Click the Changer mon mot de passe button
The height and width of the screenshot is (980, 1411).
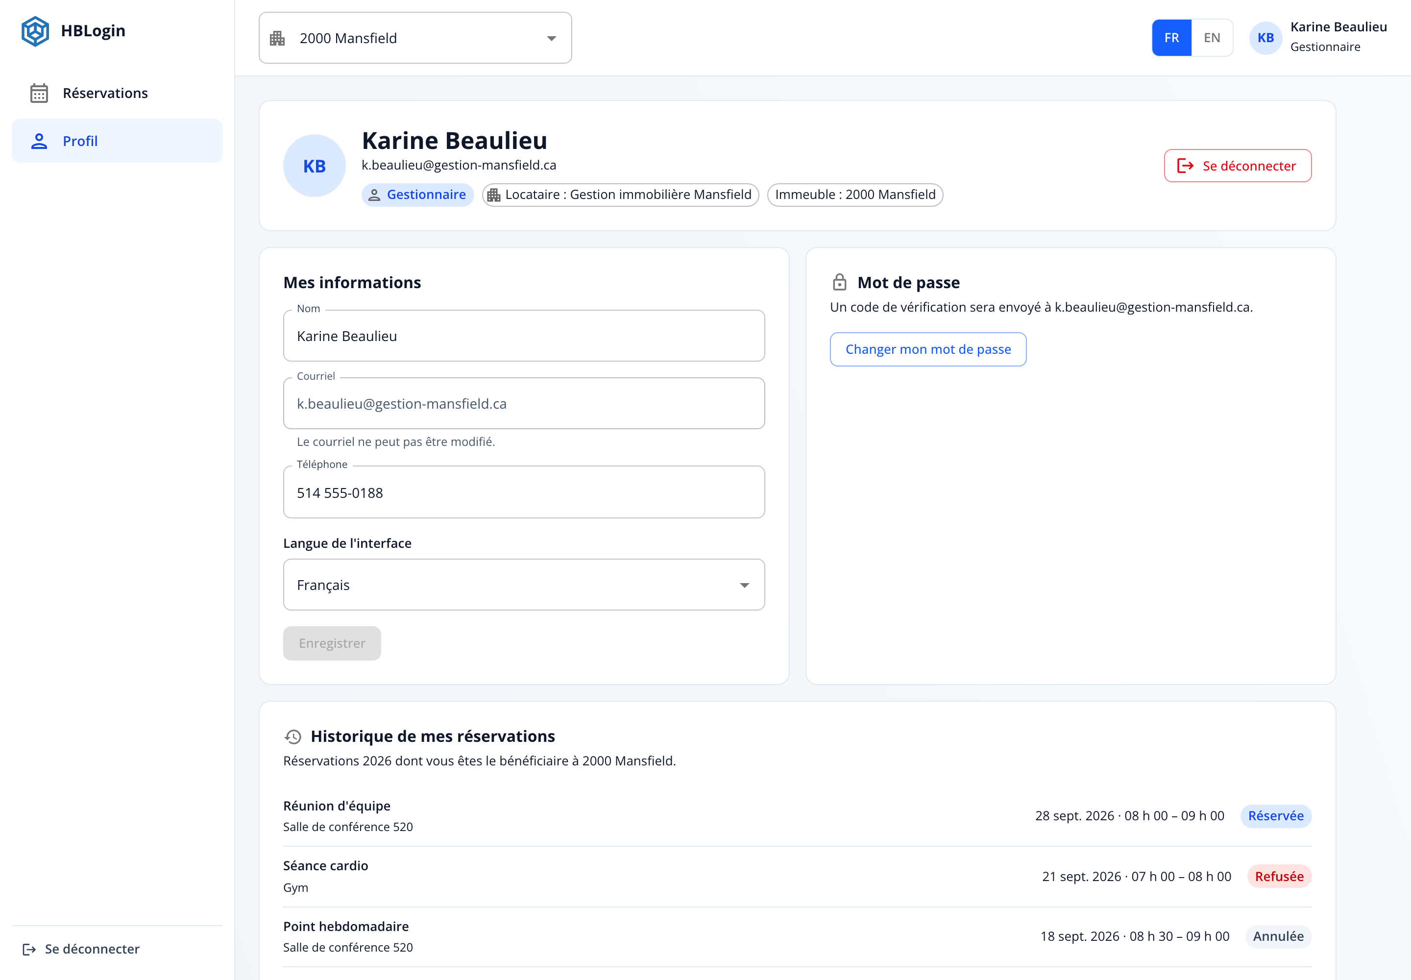click(928, 349)
